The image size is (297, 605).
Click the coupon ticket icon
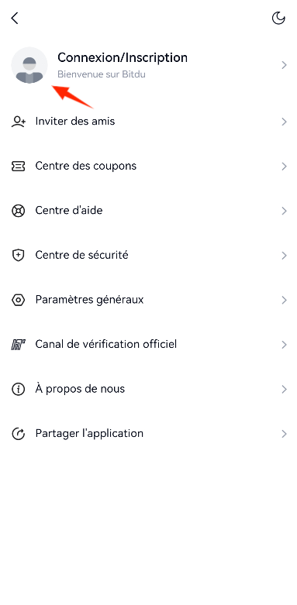pyautogui.click(x=18, y=167)
